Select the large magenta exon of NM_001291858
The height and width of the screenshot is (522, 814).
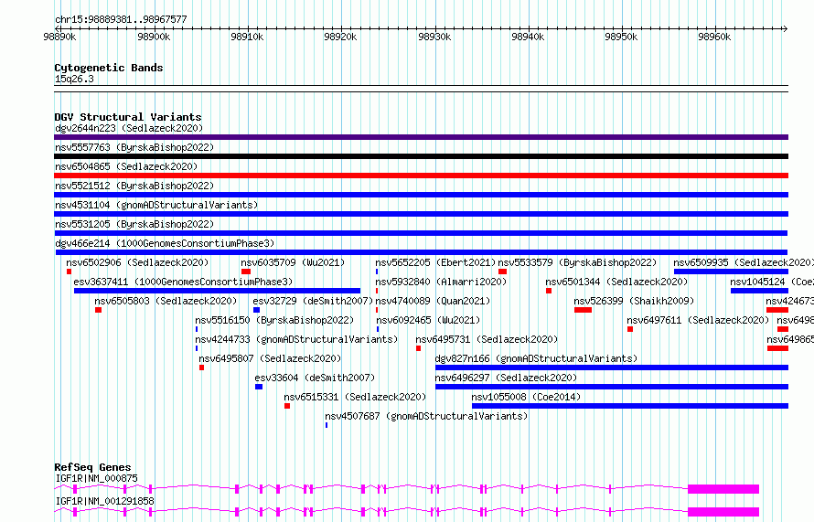click(723, 512)
